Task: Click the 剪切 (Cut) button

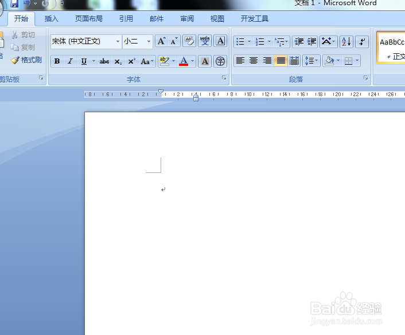Action: [23, 35]
